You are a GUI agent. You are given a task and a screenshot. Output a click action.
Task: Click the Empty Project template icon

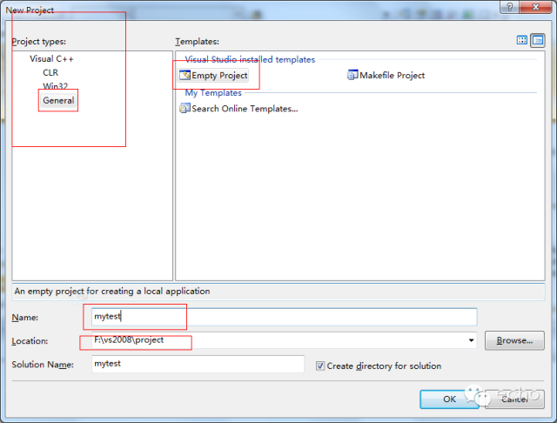(x=185, y=75)
